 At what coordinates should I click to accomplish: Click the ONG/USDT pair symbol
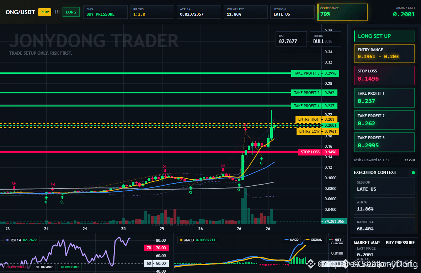[x=20, y=12]
